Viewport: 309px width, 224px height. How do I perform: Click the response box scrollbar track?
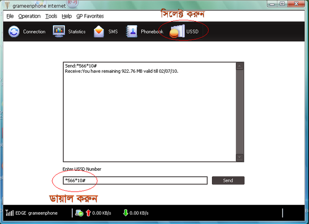pos(240,112)
